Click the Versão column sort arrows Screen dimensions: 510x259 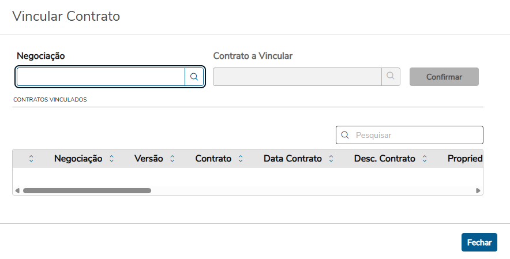tap(172, 159)
